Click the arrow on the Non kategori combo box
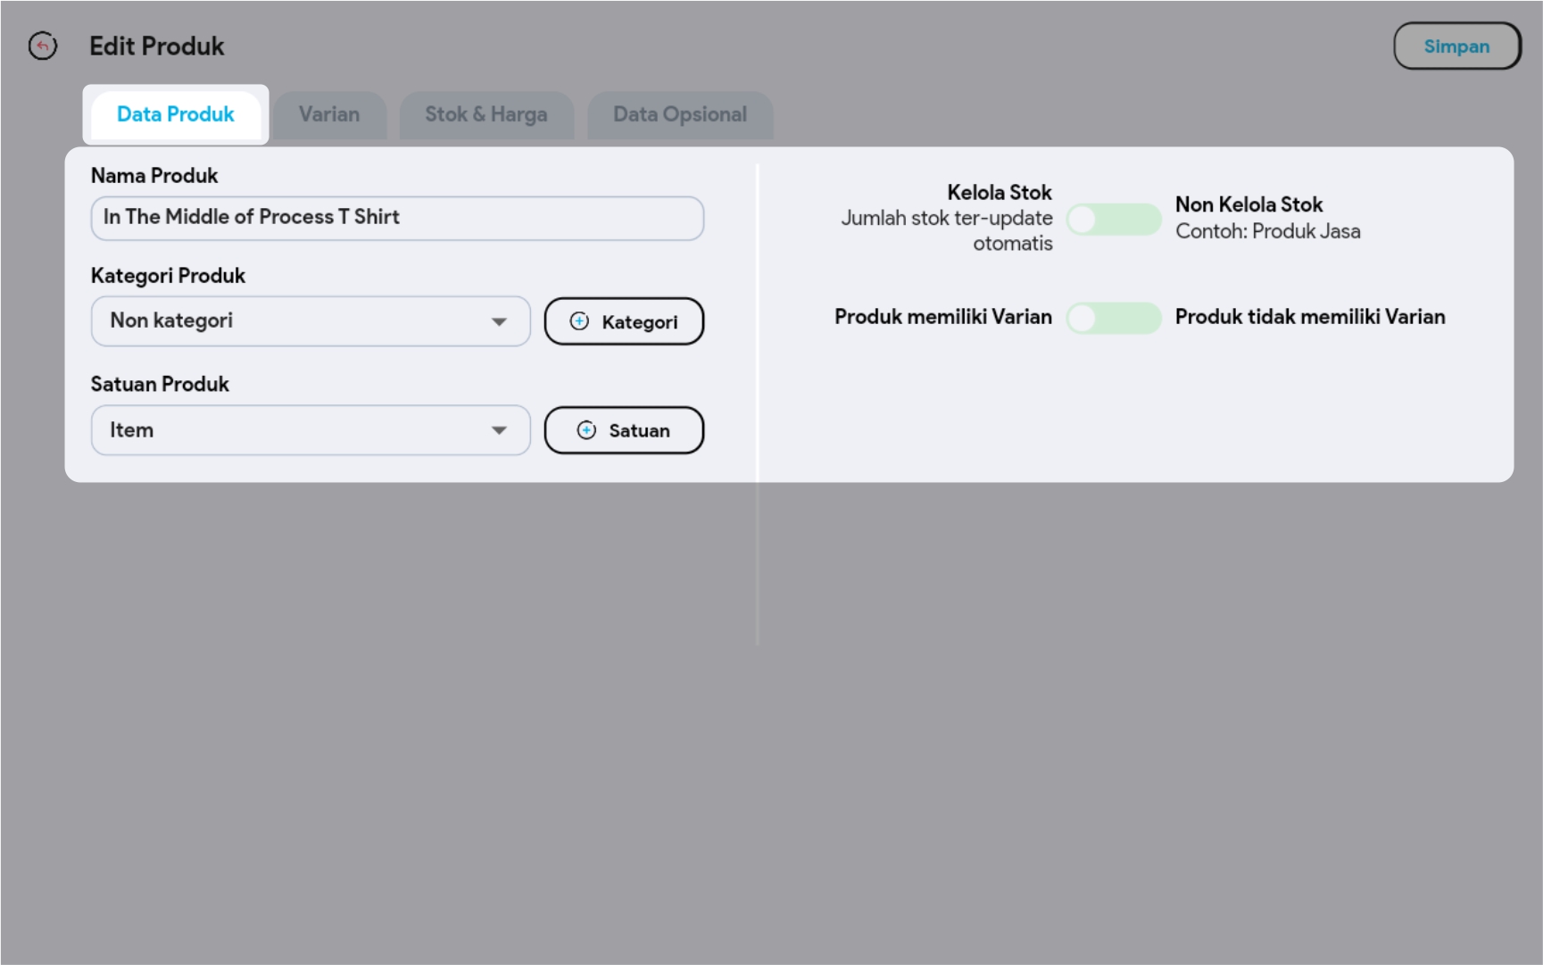The width and height of the screenshot is (1543, 965). [x=499, y=321]
